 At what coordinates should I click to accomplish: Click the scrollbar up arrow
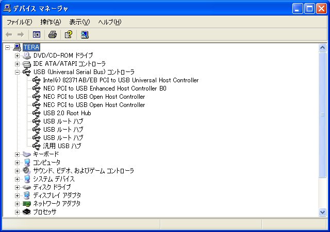[322, 48]
